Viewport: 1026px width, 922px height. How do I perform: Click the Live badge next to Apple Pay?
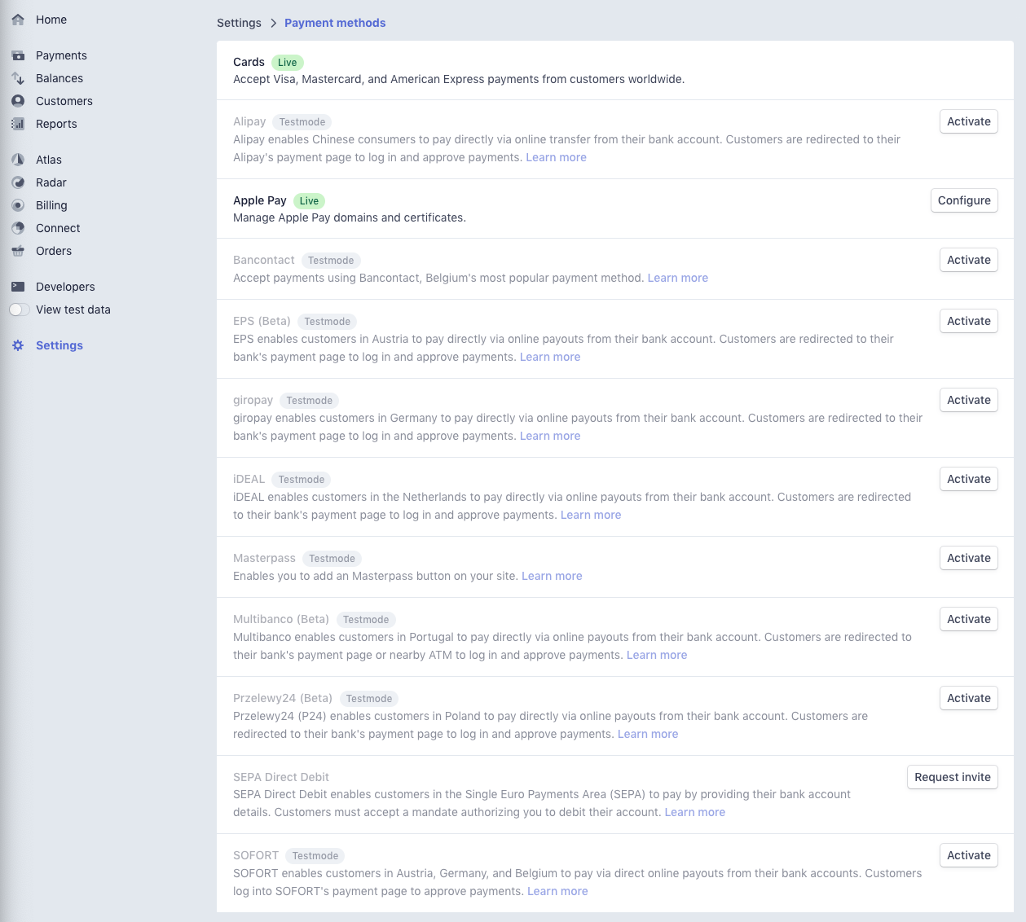click(x=309, y=201)
